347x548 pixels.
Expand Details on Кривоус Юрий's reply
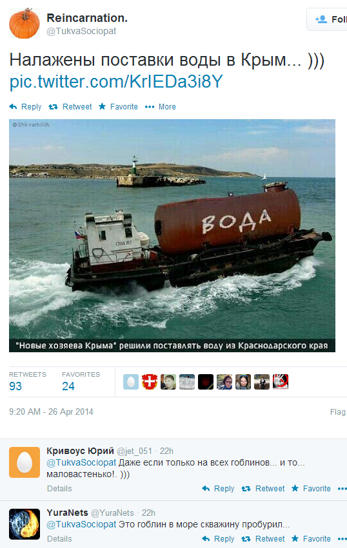point(59,489)
